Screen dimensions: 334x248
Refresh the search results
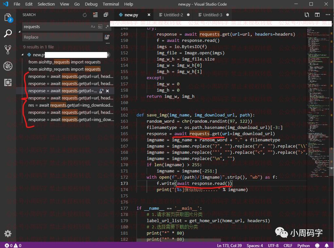coord(85,15)
